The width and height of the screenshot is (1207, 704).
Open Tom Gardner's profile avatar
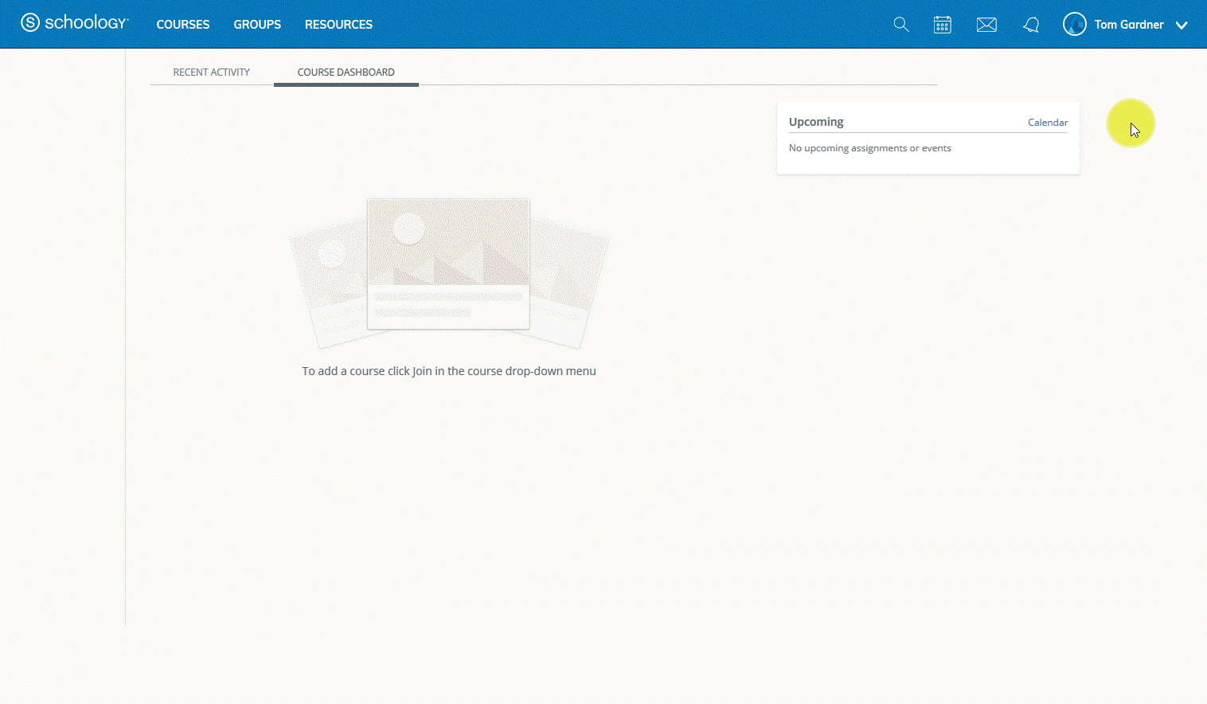click(x=1073, y=24)
